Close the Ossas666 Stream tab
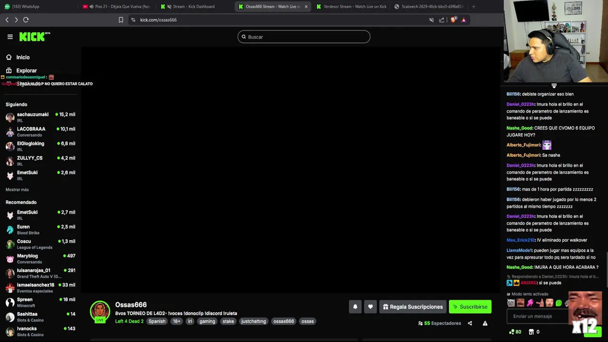Viewport: 608px width, 342px height. [306, 7]
